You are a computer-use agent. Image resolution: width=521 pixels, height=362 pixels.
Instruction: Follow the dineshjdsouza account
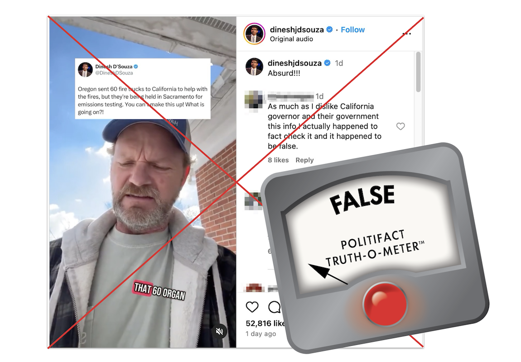(352, 30)
